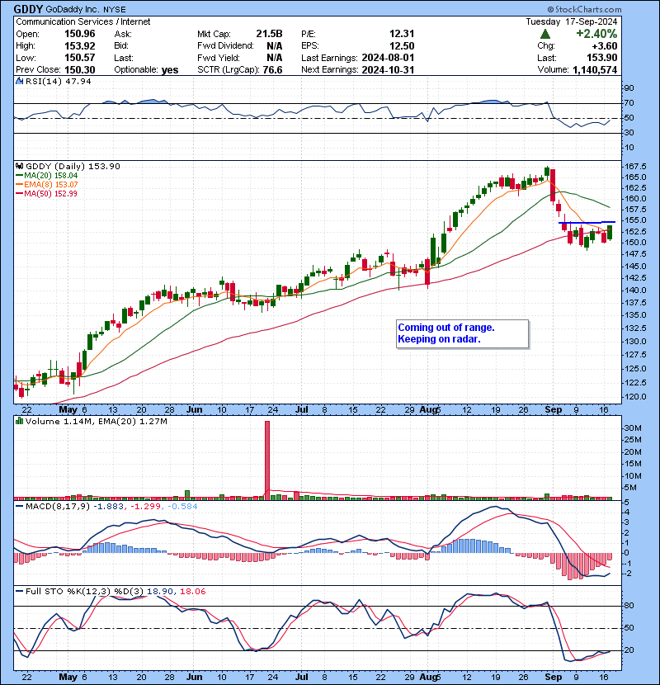This screenshot has width=660, height=685.
Task: Click the Low value 150.57
Action: [x=79, y=58]
